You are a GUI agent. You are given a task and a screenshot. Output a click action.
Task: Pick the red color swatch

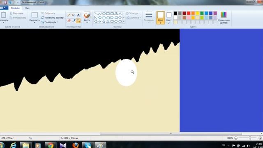tap(189, 13)
